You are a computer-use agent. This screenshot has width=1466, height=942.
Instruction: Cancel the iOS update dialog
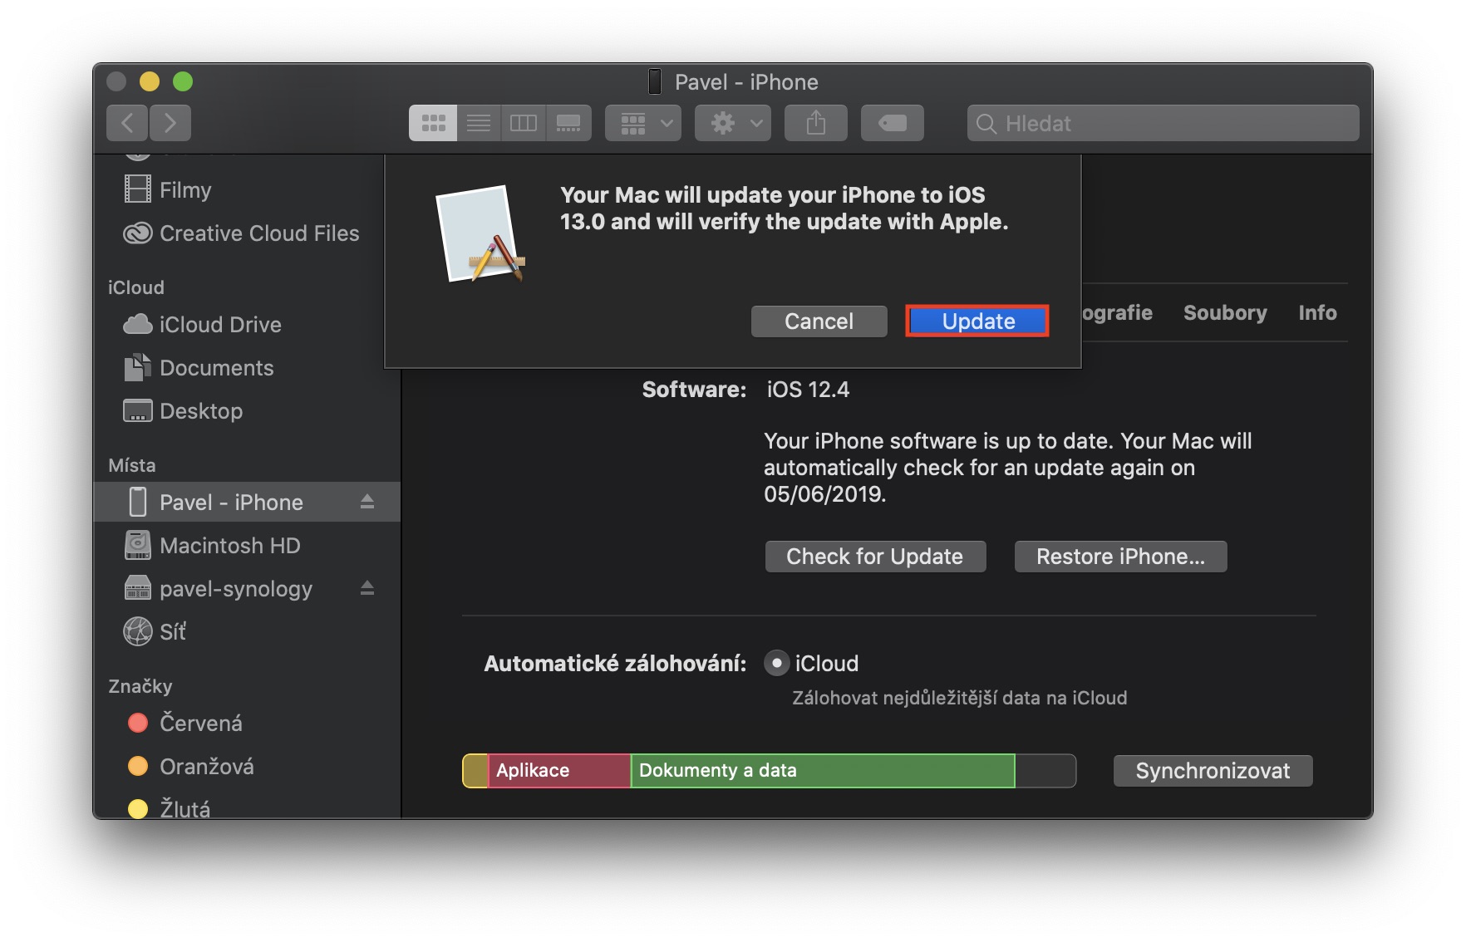[x=819, y=321]
